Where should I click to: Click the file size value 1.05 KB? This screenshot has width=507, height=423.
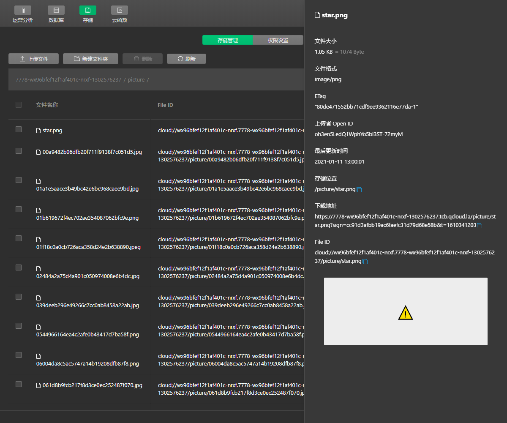pyautogui.click(x=324, y=52)
